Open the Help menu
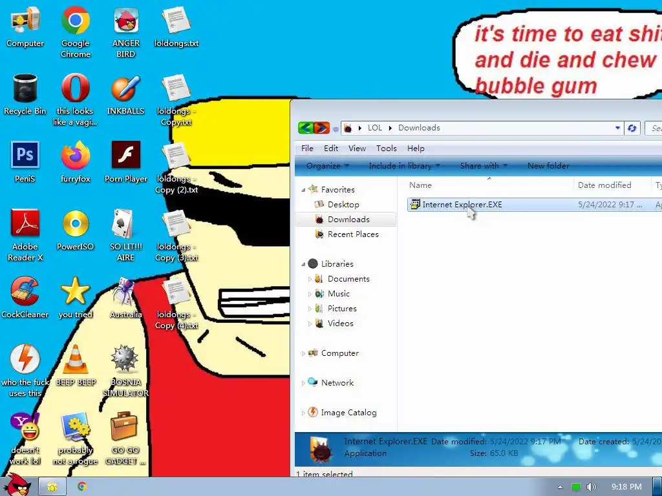This screenshot has height=496, width=662. coord(416,149)
